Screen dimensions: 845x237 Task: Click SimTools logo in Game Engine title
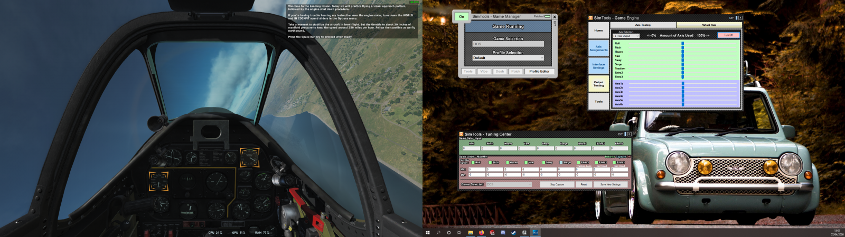590,18
